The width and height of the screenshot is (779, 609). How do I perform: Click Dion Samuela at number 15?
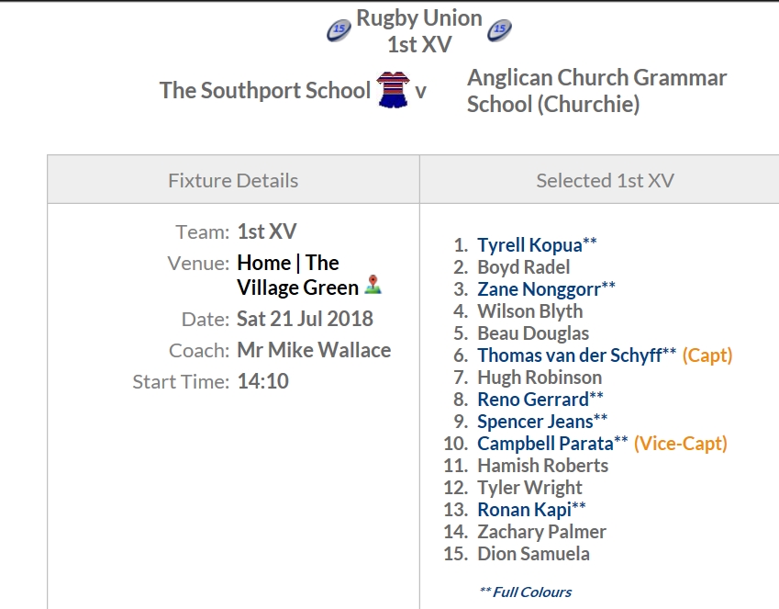tap(534, 554)
